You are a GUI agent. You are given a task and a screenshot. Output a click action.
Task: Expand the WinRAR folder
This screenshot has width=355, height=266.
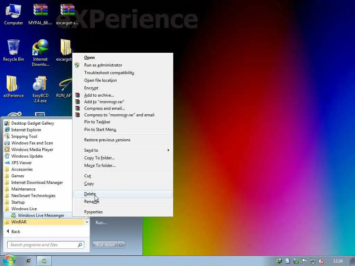click(44, 222)
